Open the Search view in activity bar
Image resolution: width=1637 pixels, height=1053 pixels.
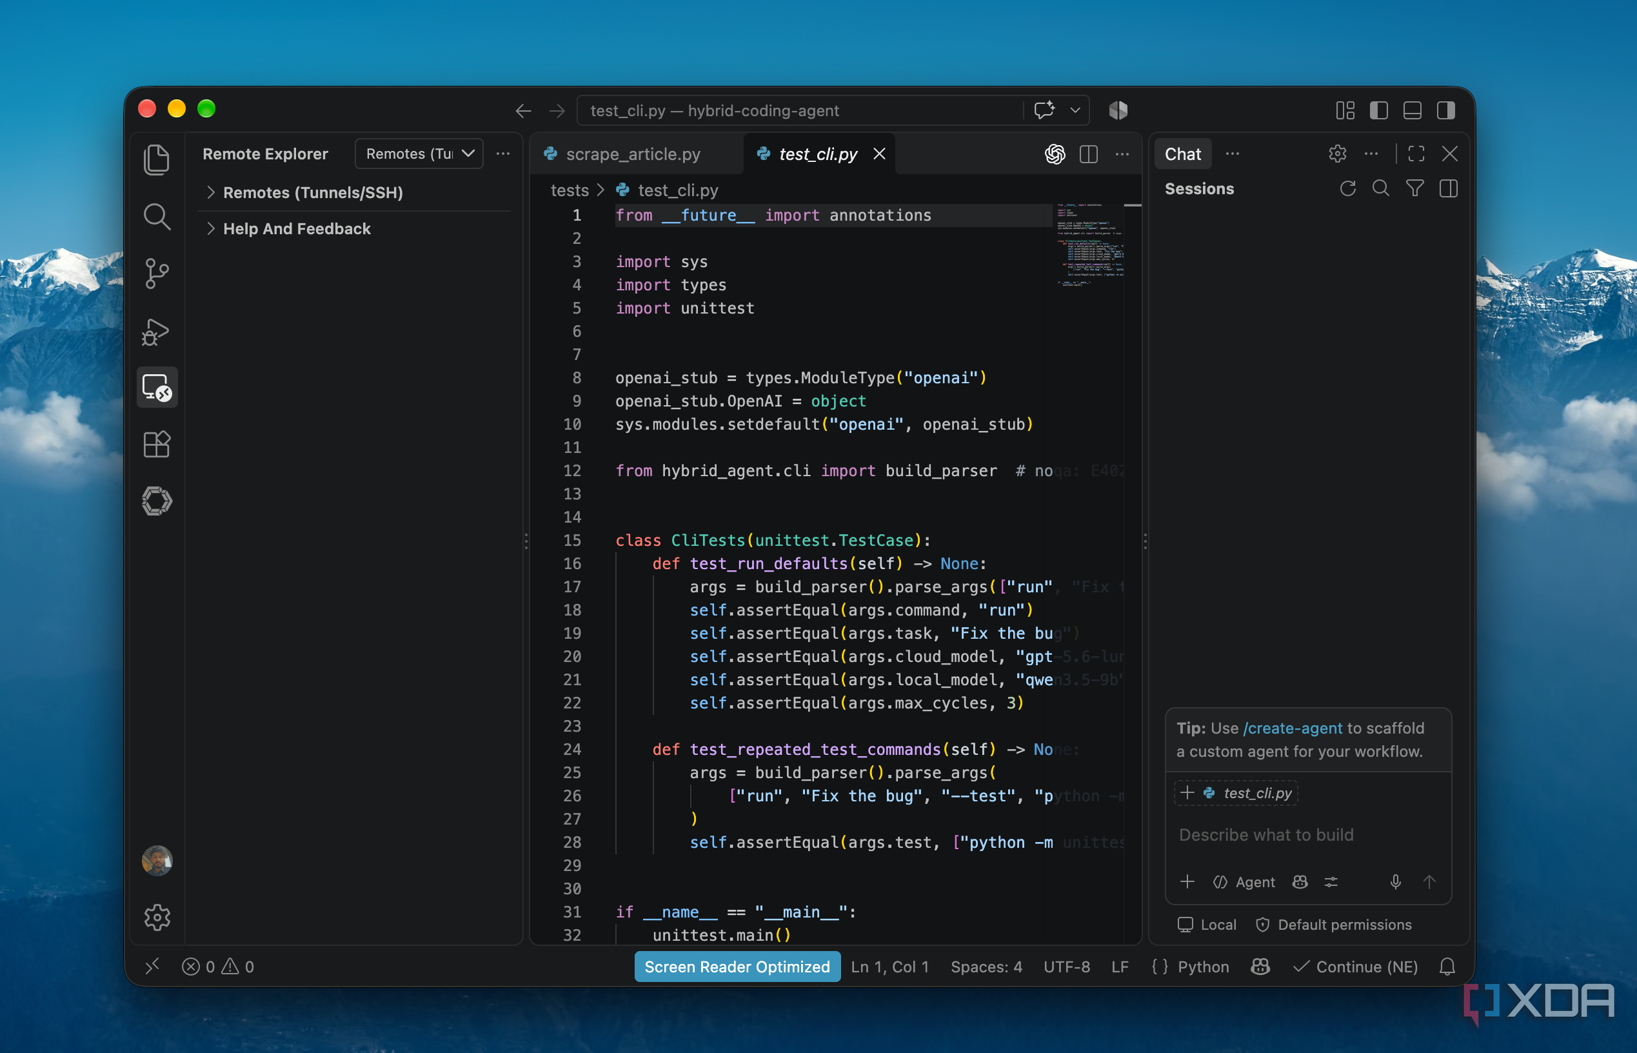(x=157, y=217)
